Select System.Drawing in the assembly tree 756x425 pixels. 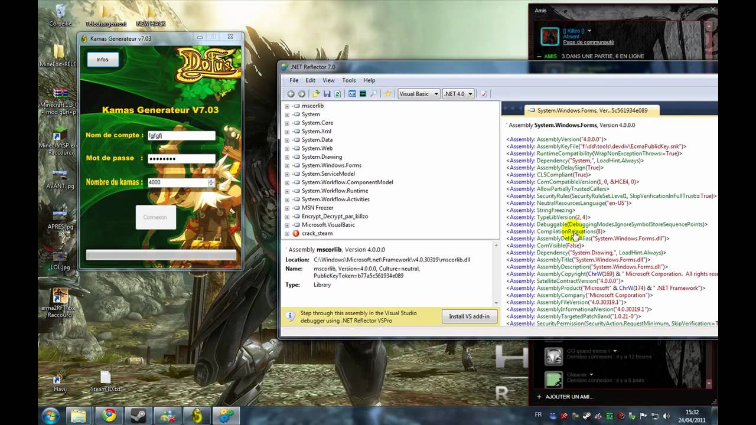(x=322, y=157)
